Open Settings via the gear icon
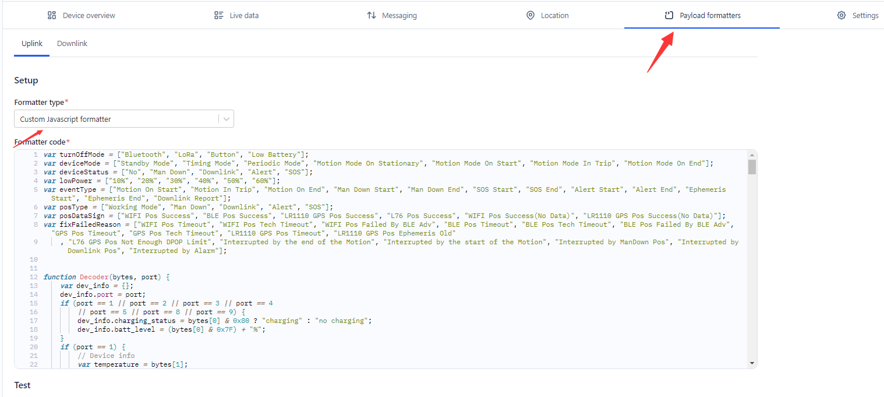 coord(841,15)
